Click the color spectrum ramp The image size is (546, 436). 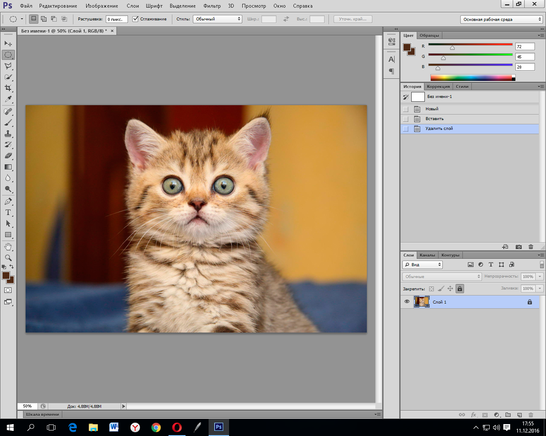click(473, 77)
